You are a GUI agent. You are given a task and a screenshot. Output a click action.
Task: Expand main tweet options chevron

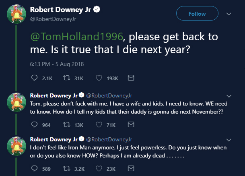(x=229, y=14)
